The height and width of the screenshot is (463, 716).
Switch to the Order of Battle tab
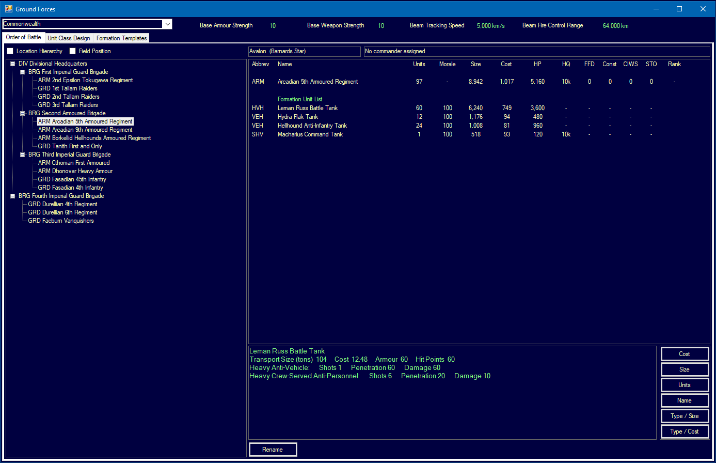coord(23,38)
